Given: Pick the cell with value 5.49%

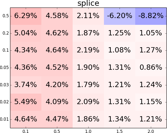Looking at the screenshot, I should [26, 102].
